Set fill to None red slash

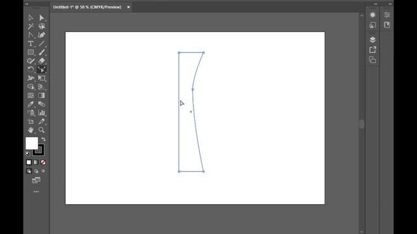(43, 162)
